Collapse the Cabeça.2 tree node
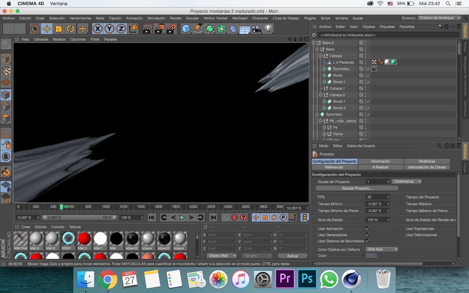This screenshot has height=293, width=469. [x=321, y=95]
